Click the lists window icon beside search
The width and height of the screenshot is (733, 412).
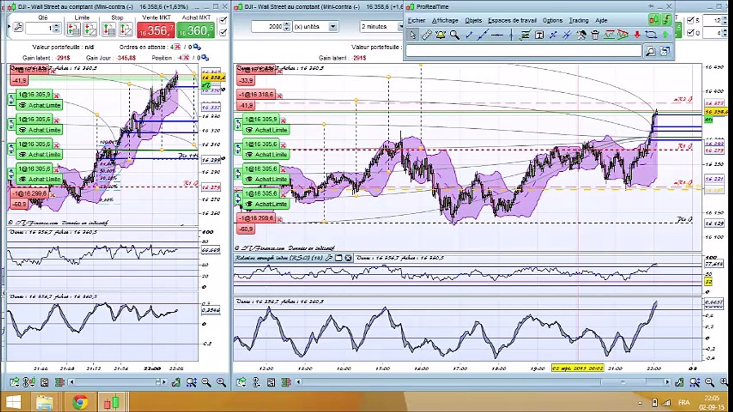pos(665,51)
